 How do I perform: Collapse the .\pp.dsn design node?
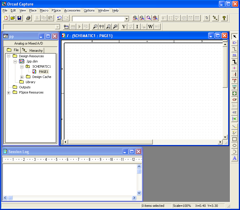pos(15,62)
